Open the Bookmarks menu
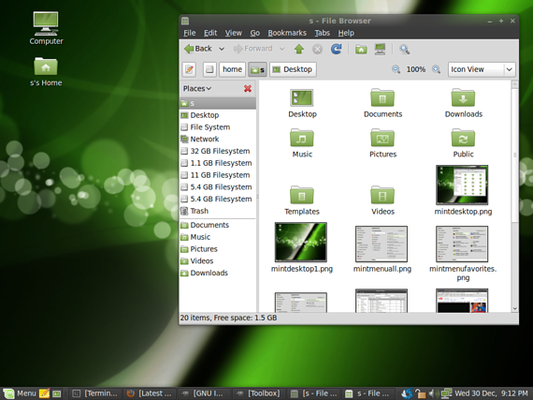This screenshot has width=533, height=400. (287, 33)
